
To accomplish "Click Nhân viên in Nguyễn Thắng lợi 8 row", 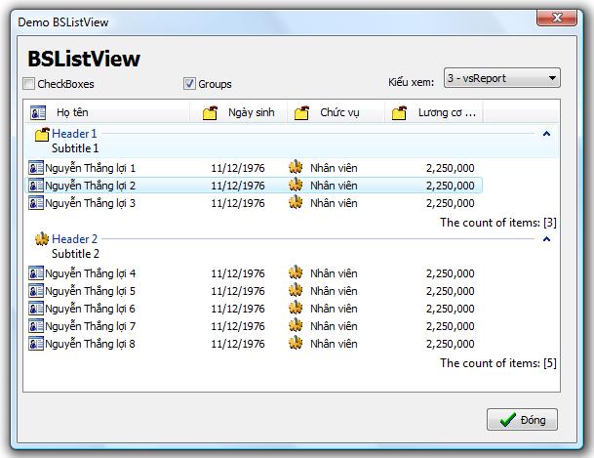I will tap(334, 344).
